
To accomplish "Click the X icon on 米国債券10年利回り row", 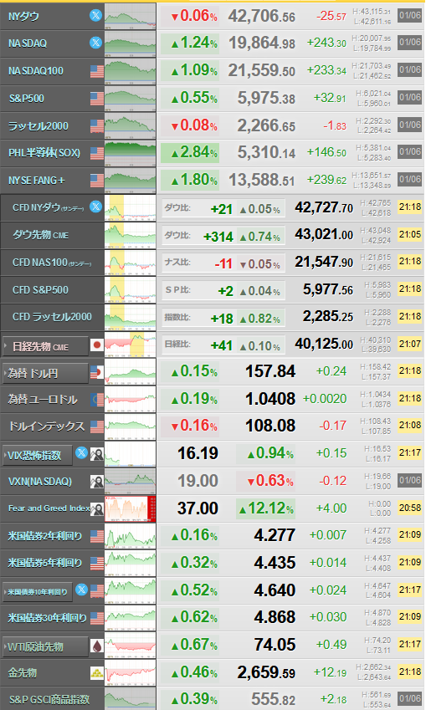I will point(81,590).
